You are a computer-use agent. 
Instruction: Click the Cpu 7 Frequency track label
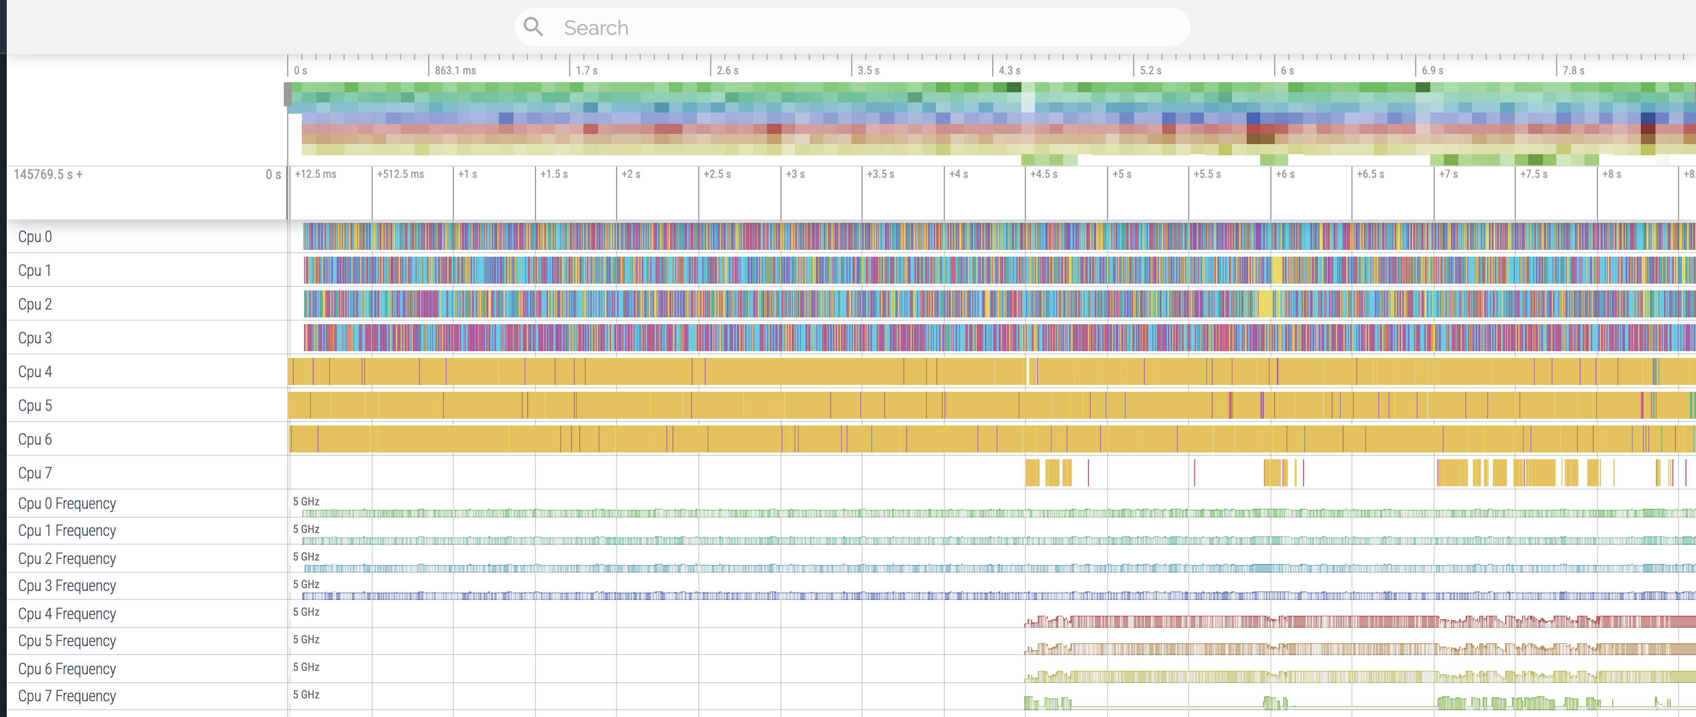pyautogui.click(x=66, y=696)
